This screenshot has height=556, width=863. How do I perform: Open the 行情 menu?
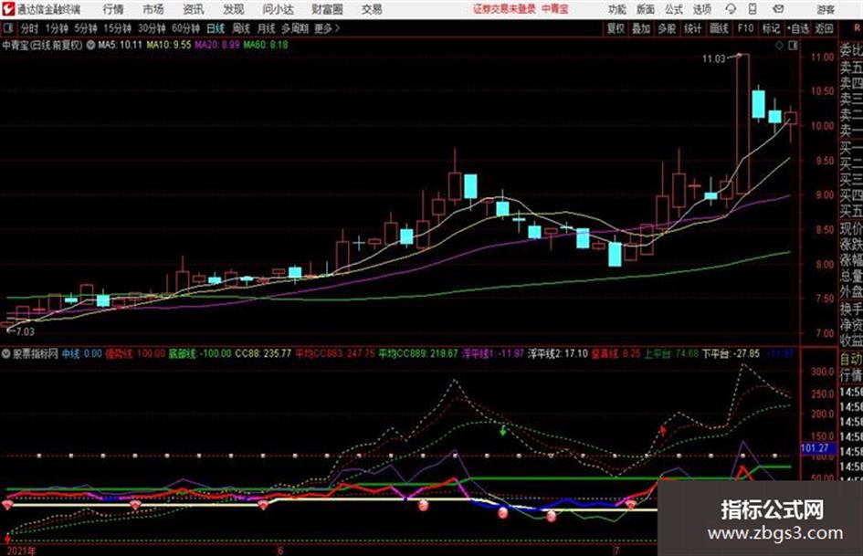[x=113, y=9]
